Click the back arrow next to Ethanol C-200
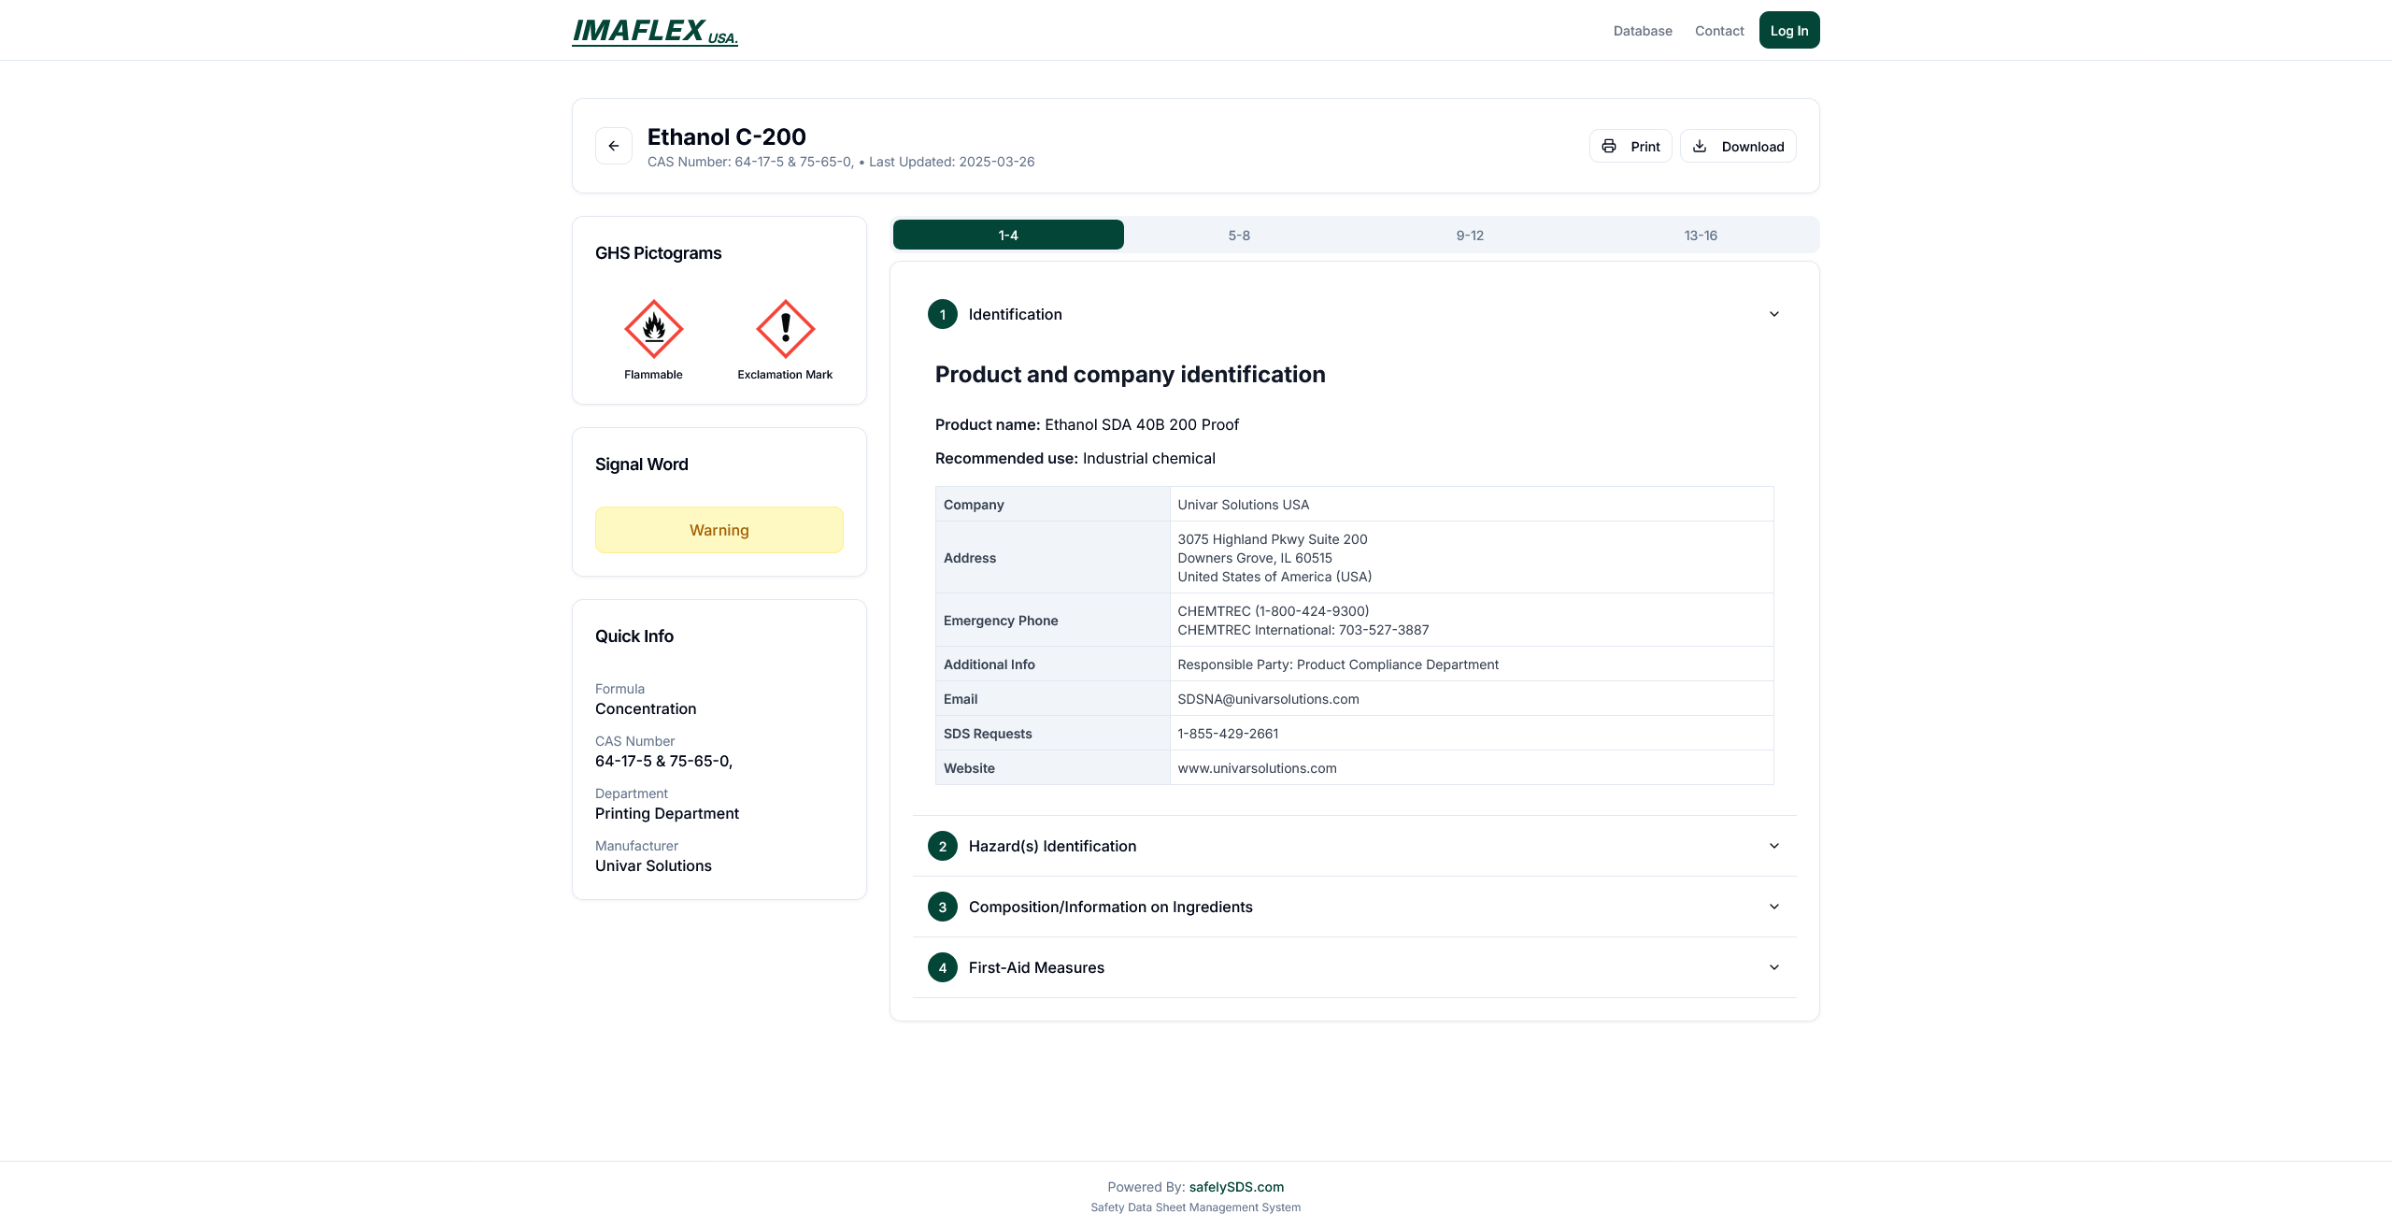This screenshot has height=1229, width=2392. pyautogui.click(x=614, y=146)
